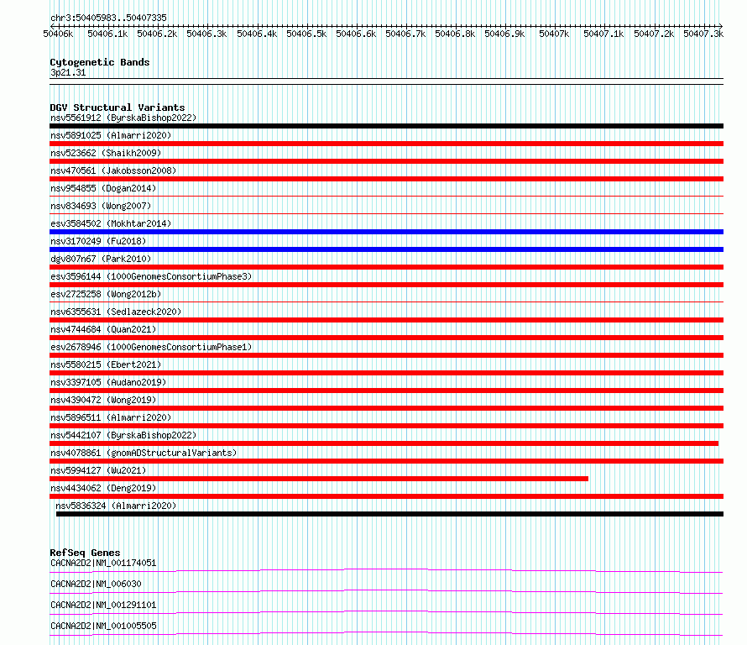Open nsv5891025 (Almarri2020) variant label
Screen dimensions: 747x645
[111, 135]
